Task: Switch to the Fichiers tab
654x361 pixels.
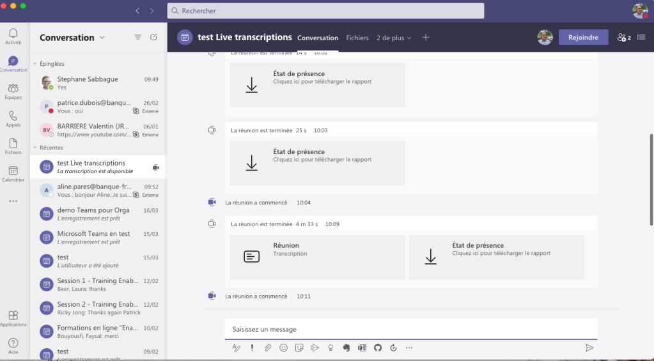Action: coord(357,38)
